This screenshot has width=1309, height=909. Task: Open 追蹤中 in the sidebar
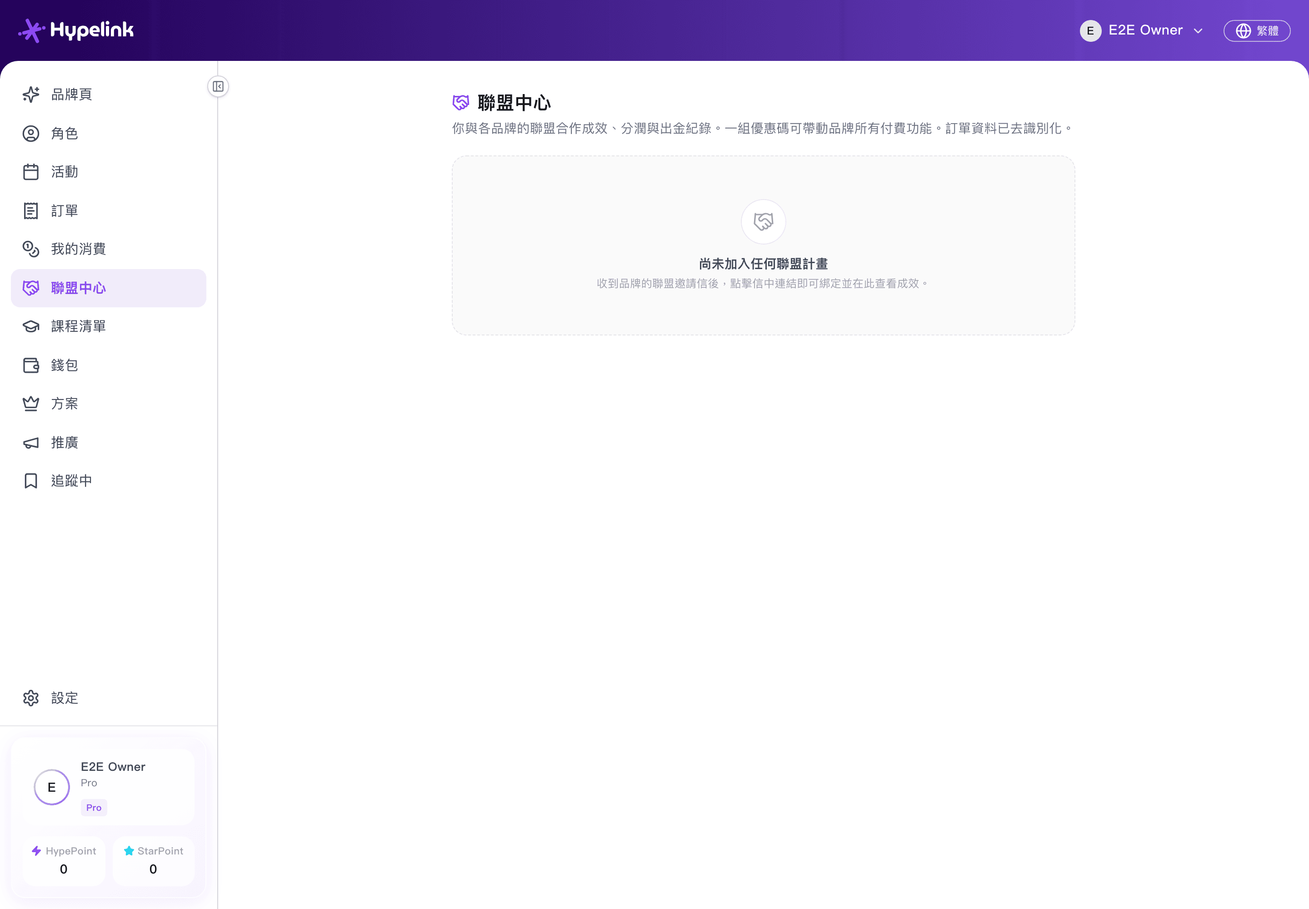click(x=108, y=481)
